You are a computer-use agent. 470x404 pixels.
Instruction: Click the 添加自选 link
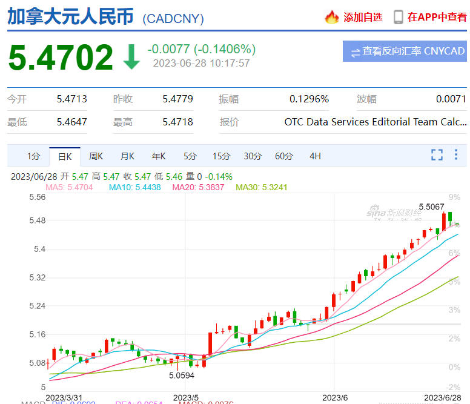[x=363, y=17]
